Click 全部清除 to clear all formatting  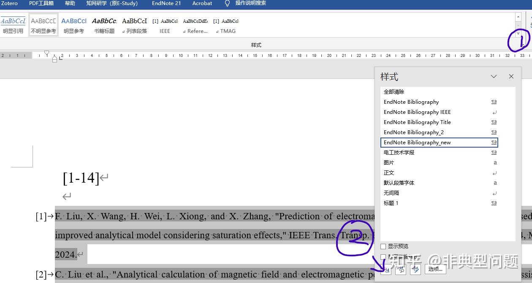[394, 92]
